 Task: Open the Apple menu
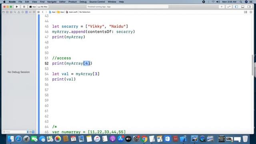point(4,2)
